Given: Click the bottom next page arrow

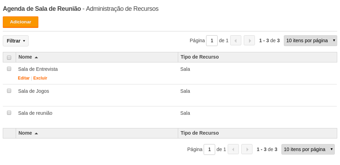Looking at the screenshot, I should pyautogui.click(x=247, y=149).
